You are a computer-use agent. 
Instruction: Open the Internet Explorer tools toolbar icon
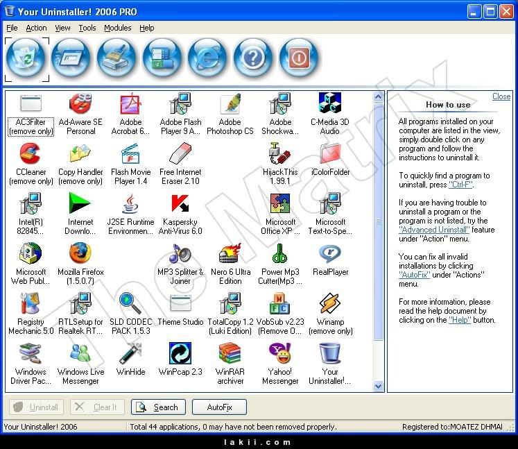pyautogui.click(x=207, y=59)
